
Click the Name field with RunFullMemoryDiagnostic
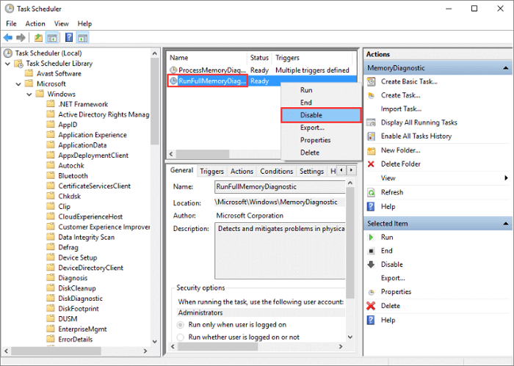point(280,187)
